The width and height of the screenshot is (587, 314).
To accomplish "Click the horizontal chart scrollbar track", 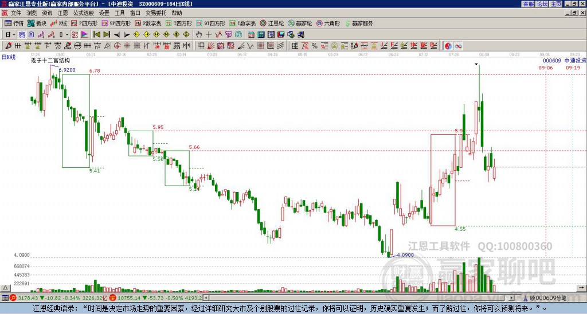I will click(x=359, y=298).
